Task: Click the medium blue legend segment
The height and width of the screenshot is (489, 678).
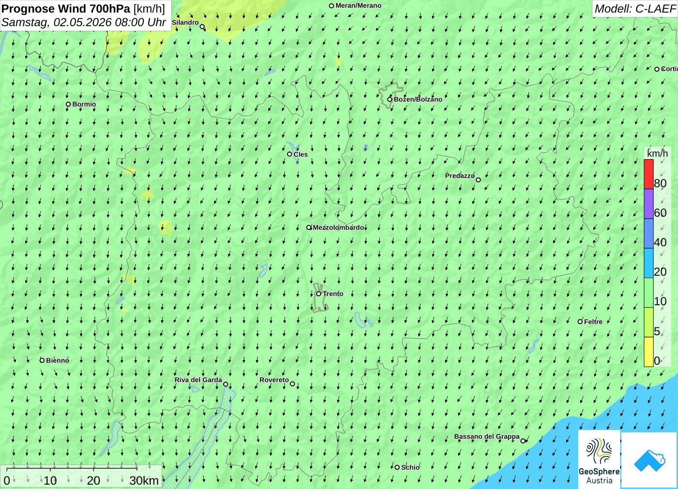Action: [x=649, y=234]
